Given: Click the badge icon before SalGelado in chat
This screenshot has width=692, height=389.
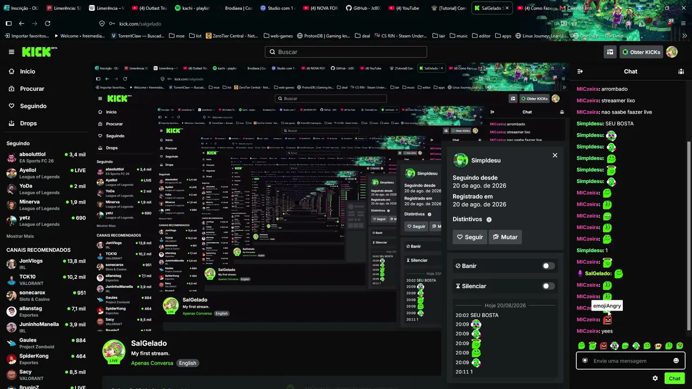Looking at the screenshot, I should click(580, 273).
